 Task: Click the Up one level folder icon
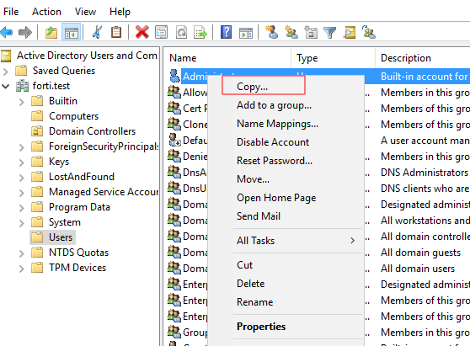coord(51,32)
